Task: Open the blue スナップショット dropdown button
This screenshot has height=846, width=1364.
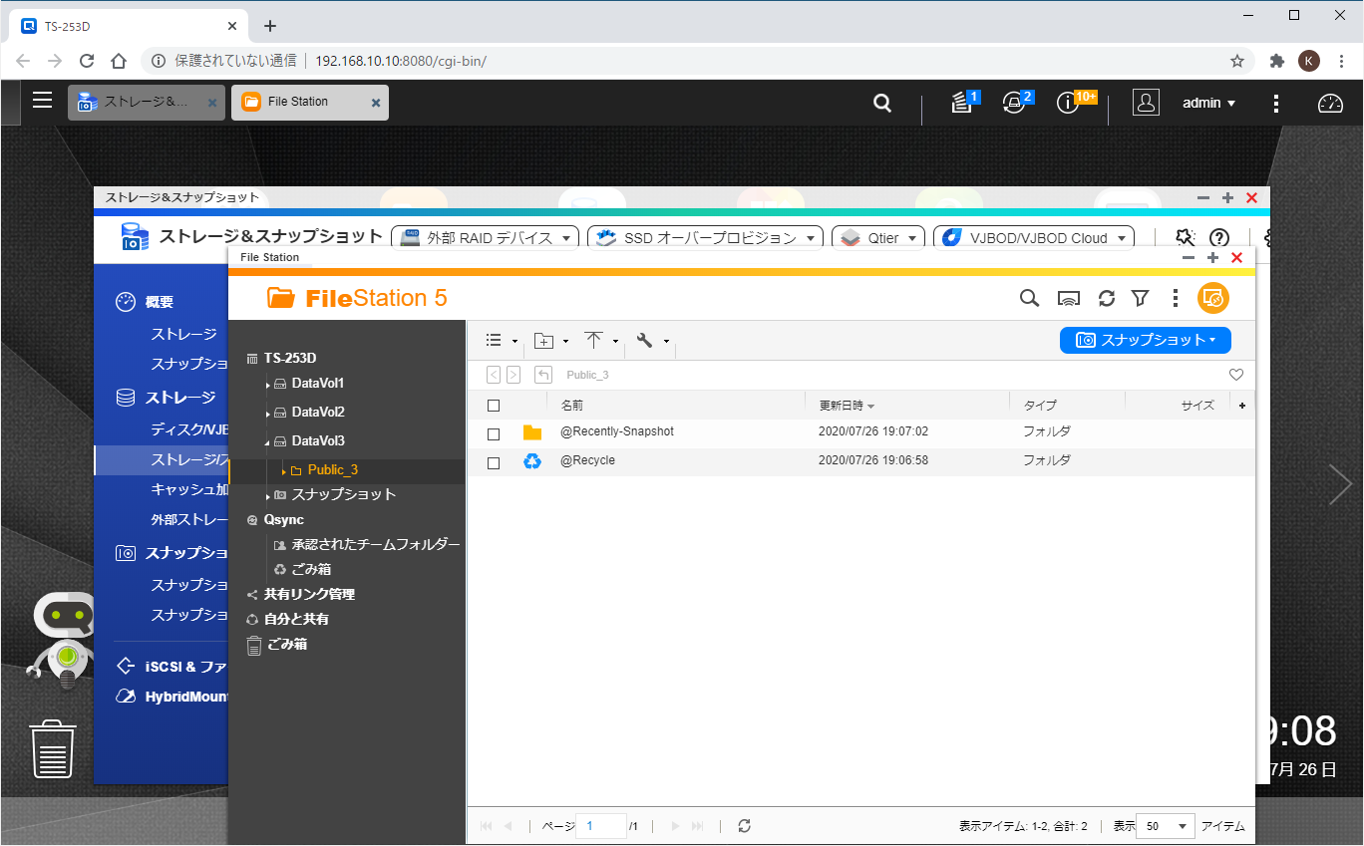Action: pos(1145,340)
